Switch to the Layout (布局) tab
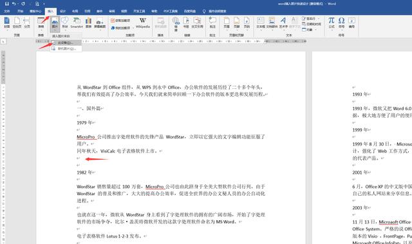 (75, 12)
